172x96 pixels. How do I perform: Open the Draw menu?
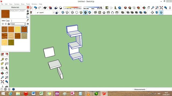(x=23, y=4)
